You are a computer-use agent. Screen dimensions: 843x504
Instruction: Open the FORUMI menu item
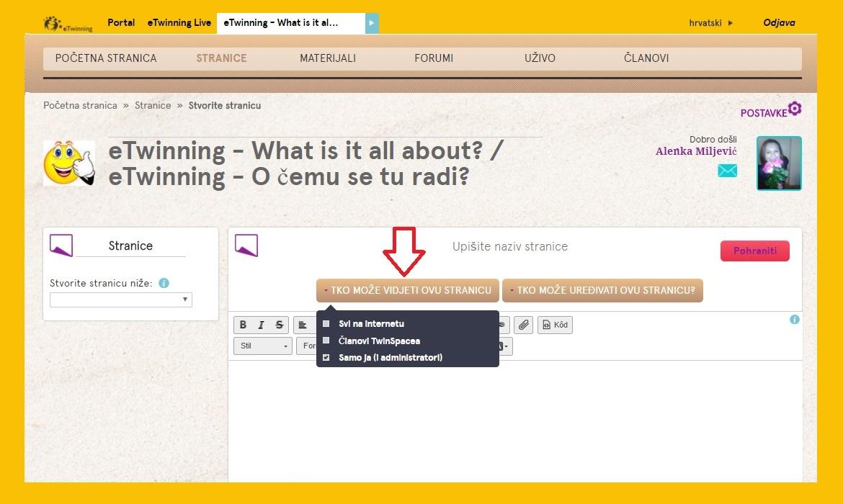coord(434,58)
